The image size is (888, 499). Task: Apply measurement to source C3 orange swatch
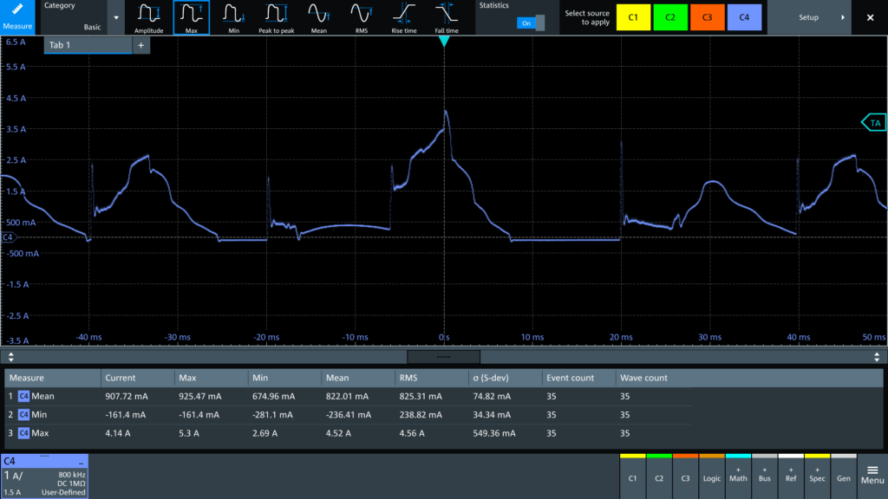708,17
